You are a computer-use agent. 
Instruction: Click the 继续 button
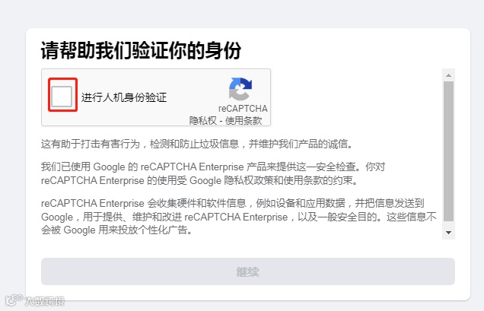[x=248, y=271]
